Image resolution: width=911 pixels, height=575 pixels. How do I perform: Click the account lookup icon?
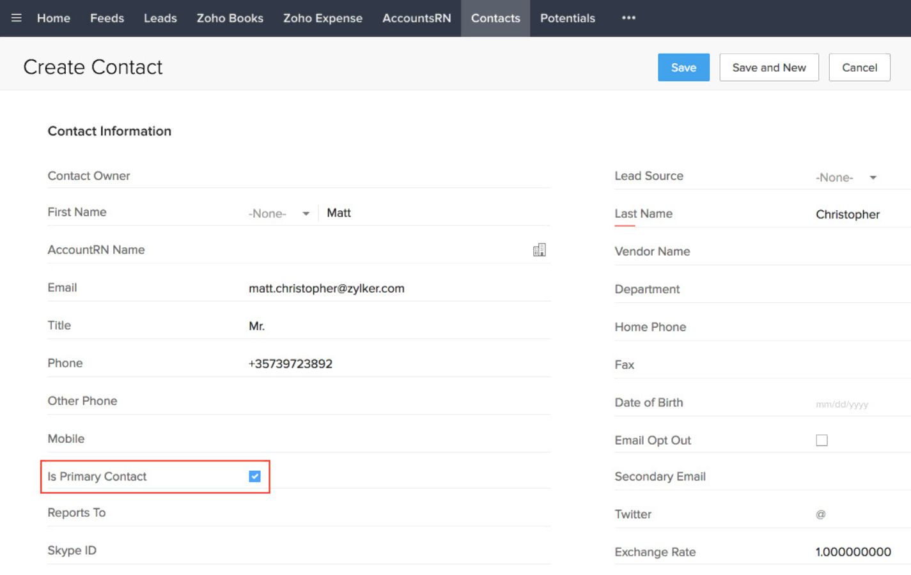point(539,250)
